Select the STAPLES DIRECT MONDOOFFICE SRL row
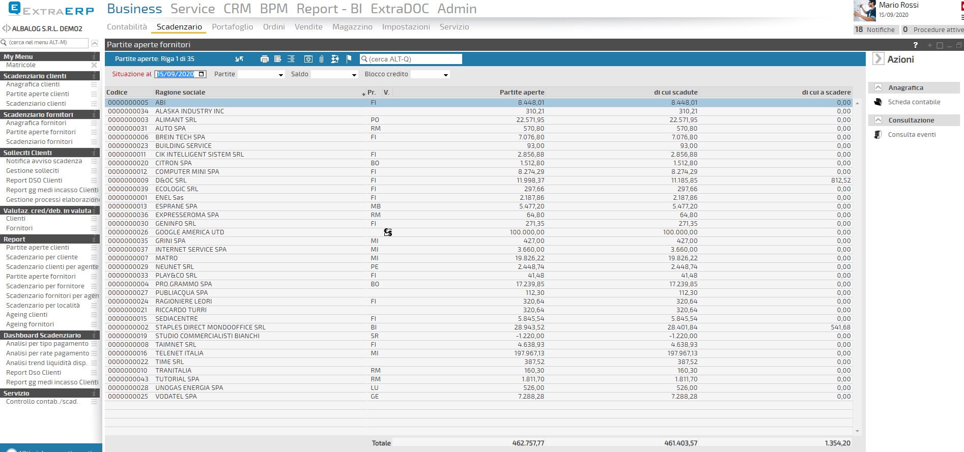 tap(478, 327)
